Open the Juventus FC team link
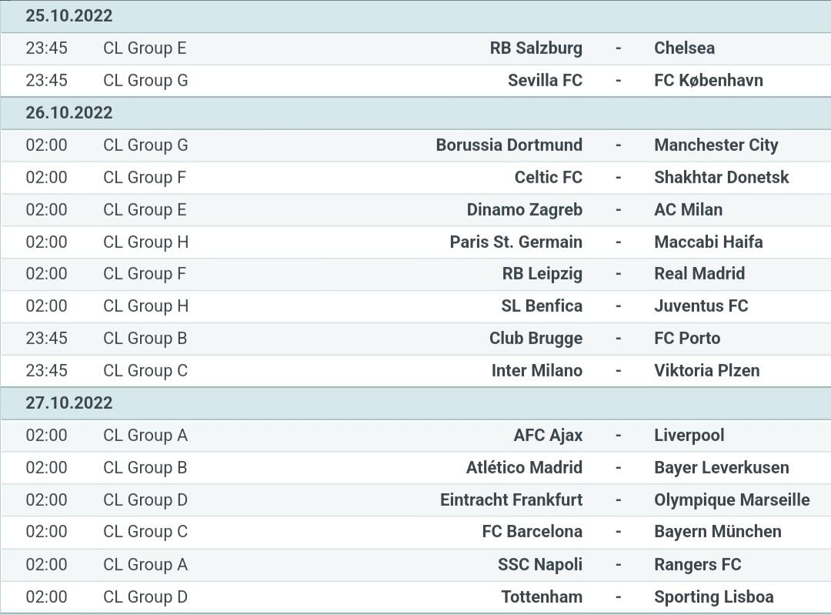The width and height of the screenshot is (831, 615). [x=701, y=306]
